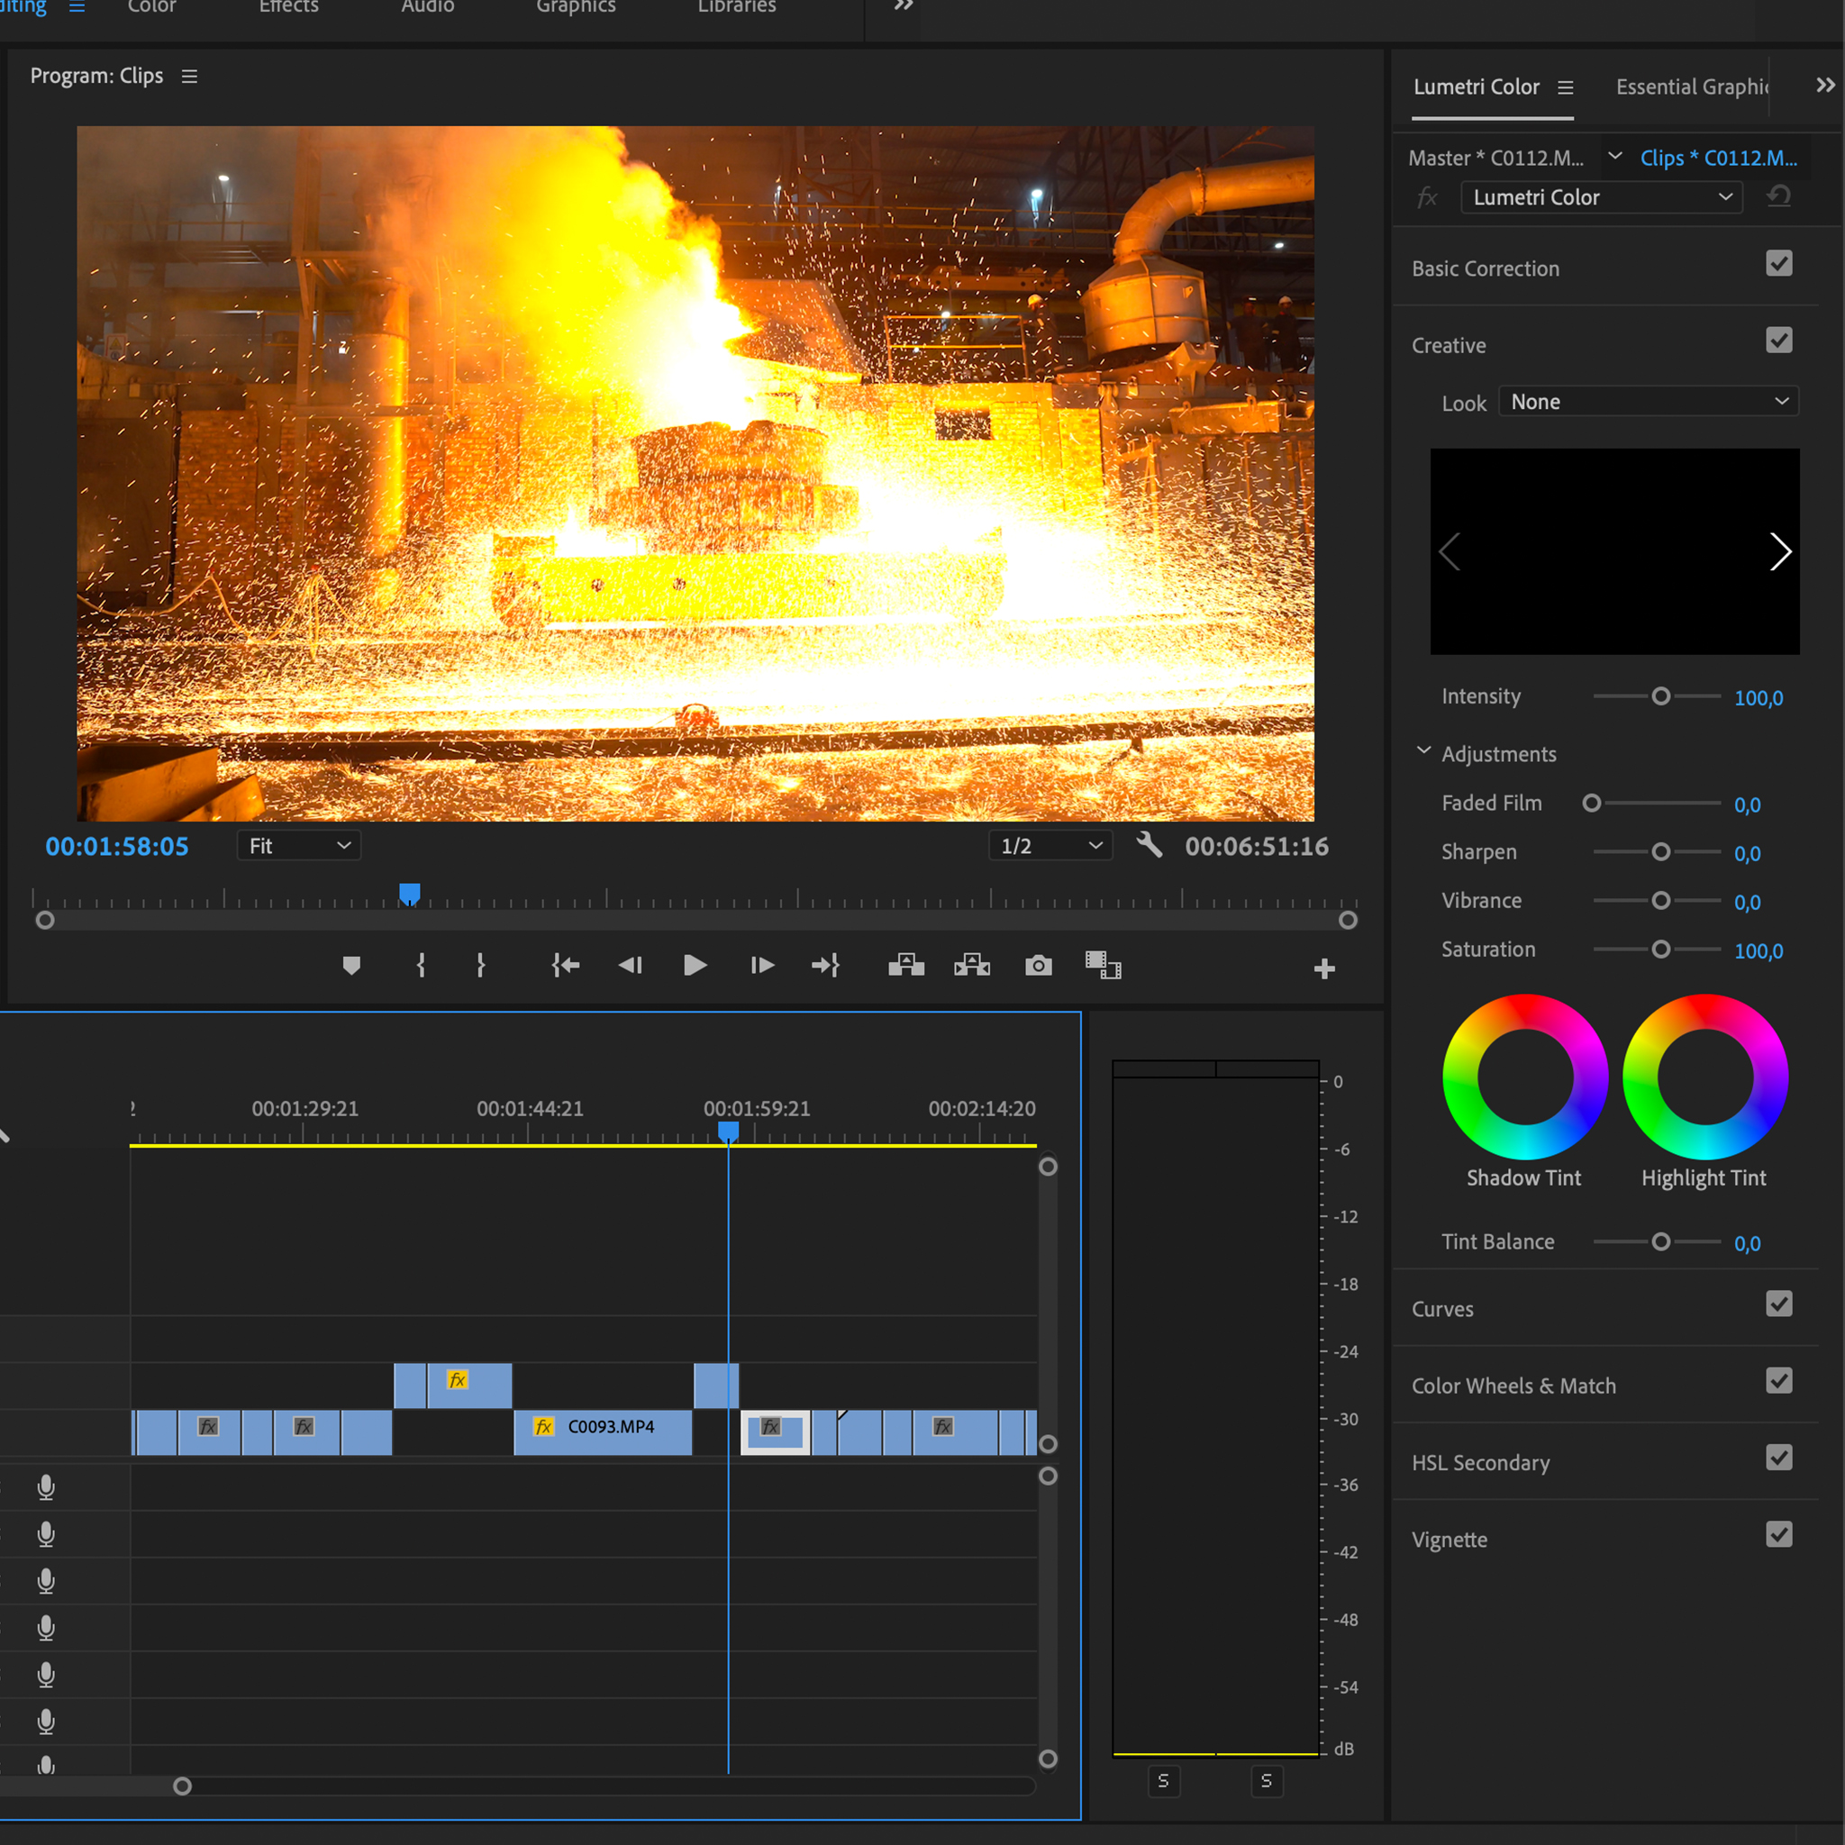Click the Export Frame camera icon
The height and width of the screenshot is (1845, 1845).
(x=1038, y=966)
